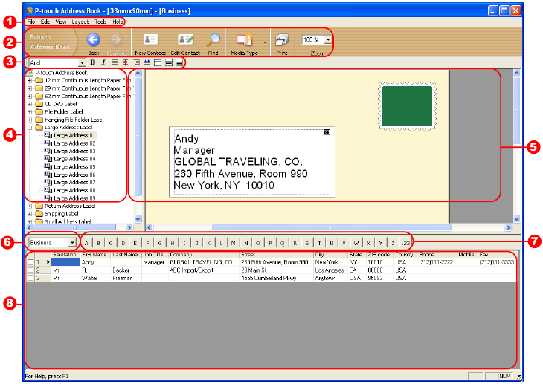The width and height of the screenshot is (543, 384).
Task: Click the image icon in label corner
Action: [x=327, y=132]
